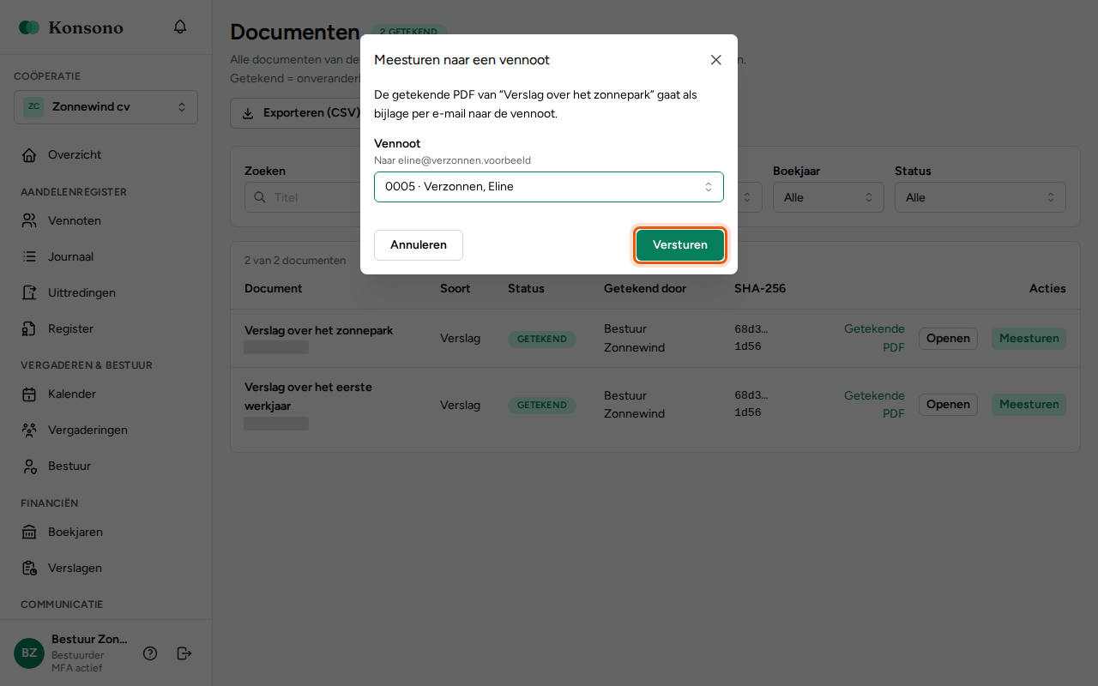Viewport: 1098px width, 686px height.
Task: Click the Kalender calendar icon
Action: [29, 394]
